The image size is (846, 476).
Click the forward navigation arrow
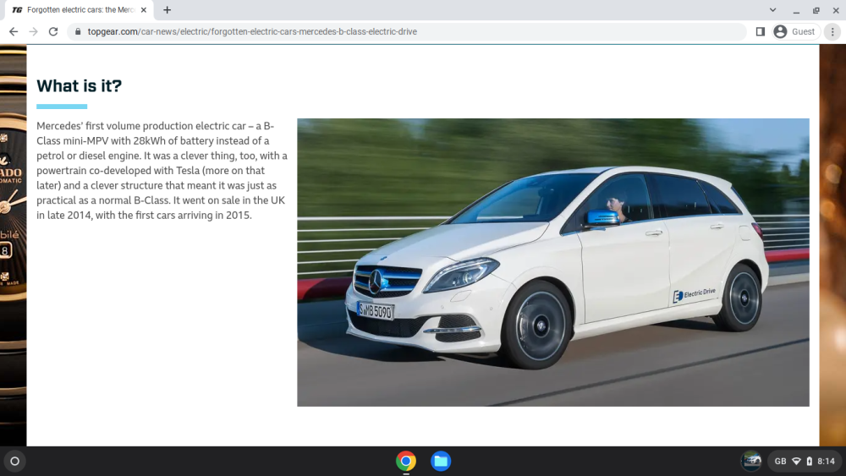click(x=34, y=32)
